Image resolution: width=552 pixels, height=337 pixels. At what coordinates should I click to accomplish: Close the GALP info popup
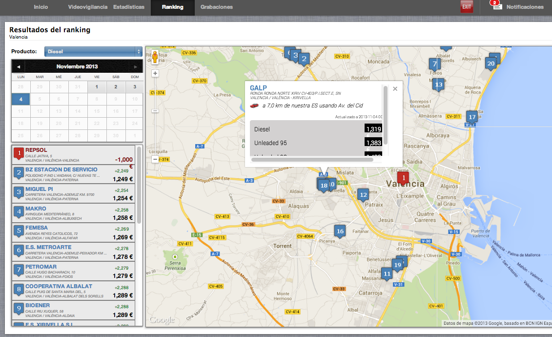pos(395,89)
